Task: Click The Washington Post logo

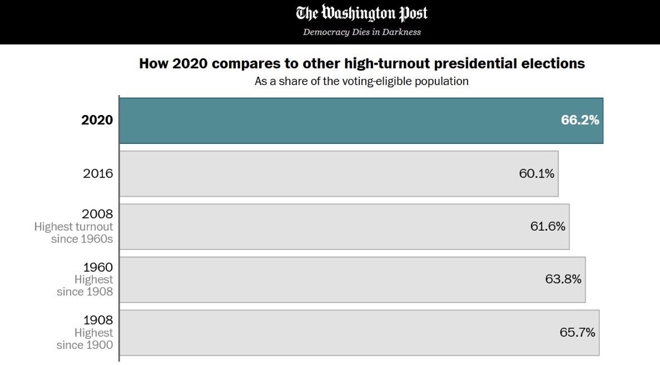Action: coord(362,13)
